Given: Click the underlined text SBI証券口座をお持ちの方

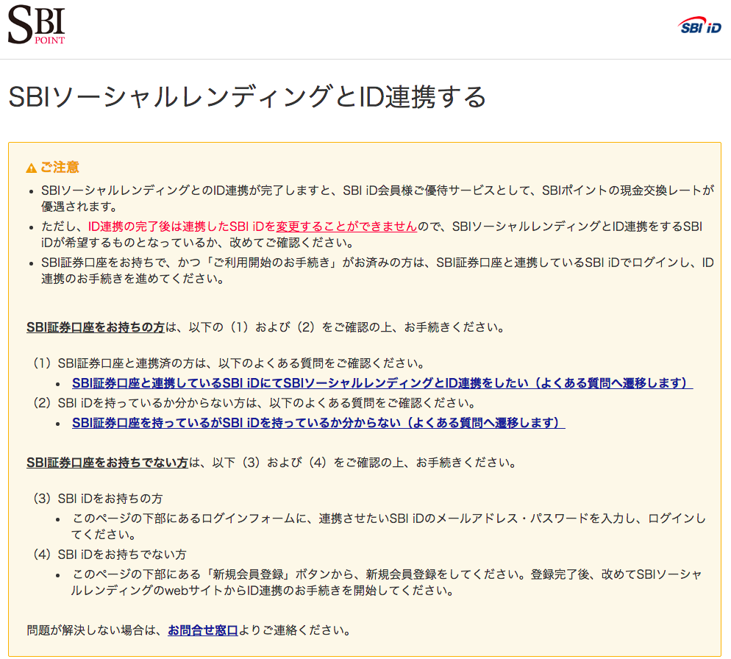Looking at the screenshot, I should [96, 327].
